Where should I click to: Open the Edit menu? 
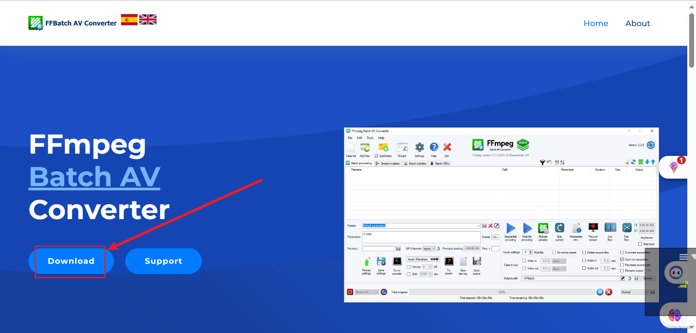(x=359, y=138)
